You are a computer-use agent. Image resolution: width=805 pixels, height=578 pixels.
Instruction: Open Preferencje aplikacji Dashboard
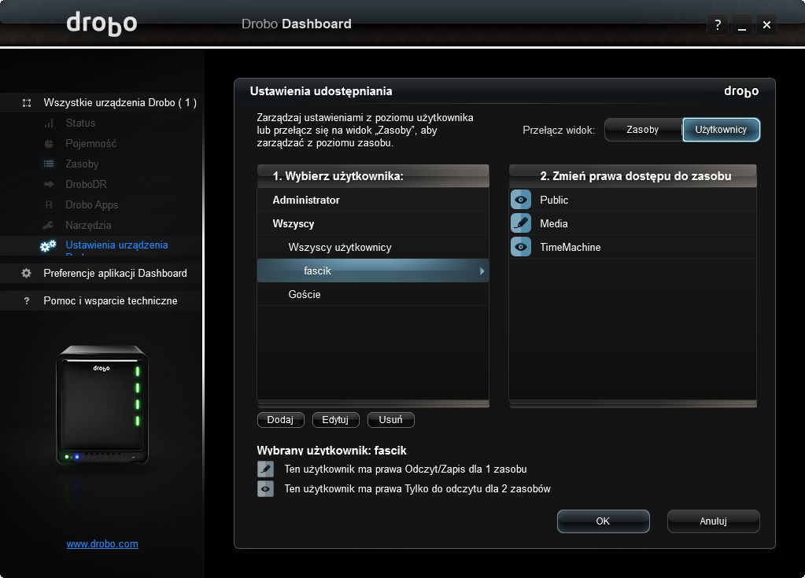115,274
